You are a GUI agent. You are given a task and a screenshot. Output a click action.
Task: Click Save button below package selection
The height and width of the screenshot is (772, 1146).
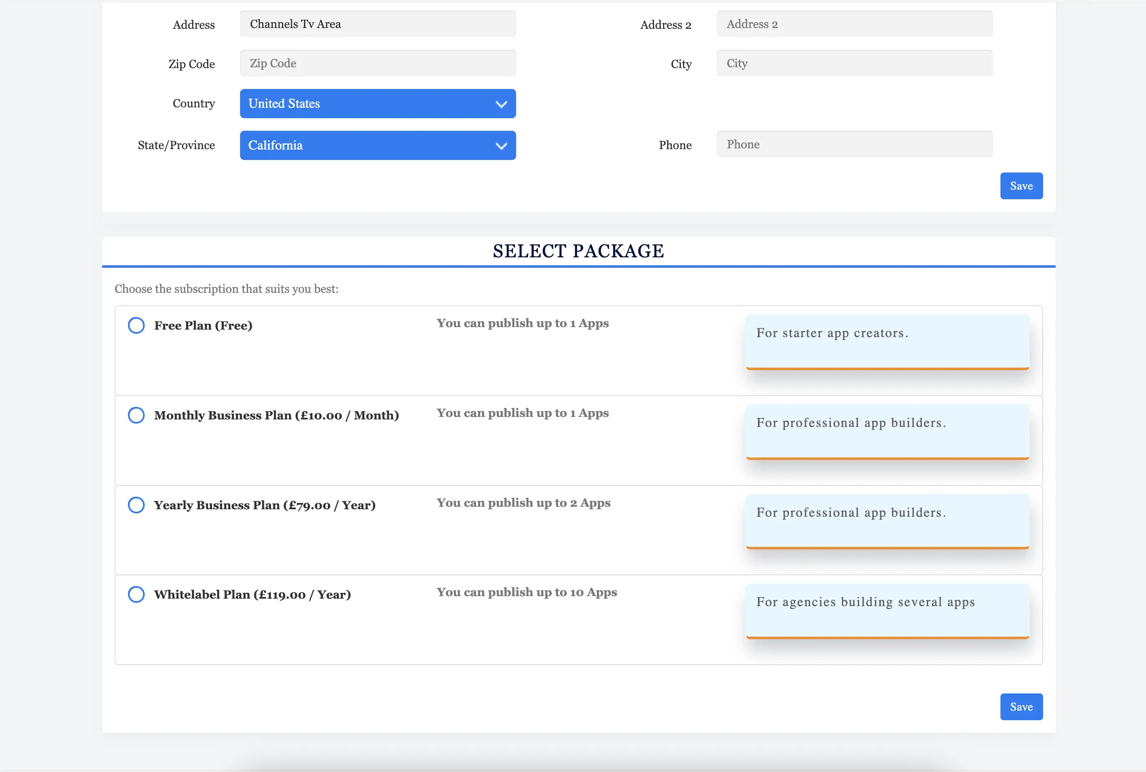(1021, 706)
